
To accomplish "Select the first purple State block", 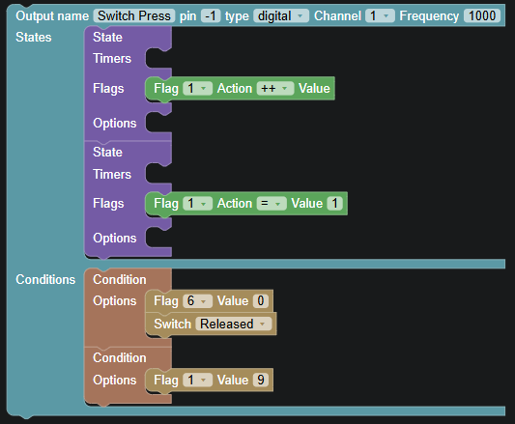I will click(107, 37).
